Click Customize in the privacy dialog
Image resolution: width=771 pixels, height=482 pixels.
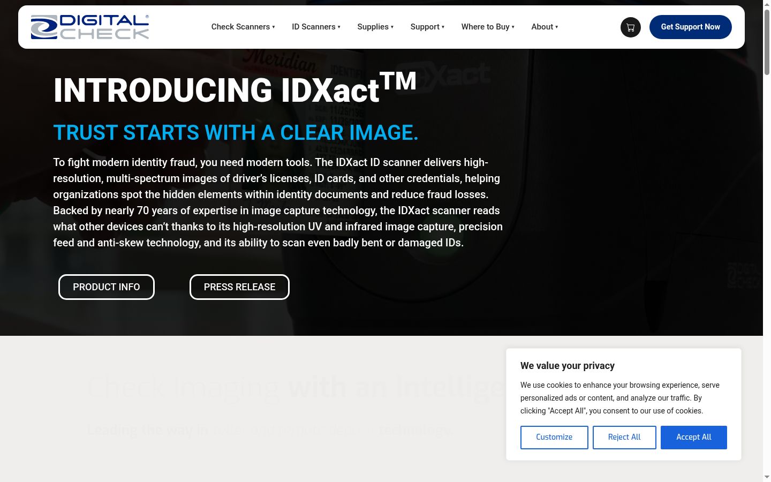point(554,438)
